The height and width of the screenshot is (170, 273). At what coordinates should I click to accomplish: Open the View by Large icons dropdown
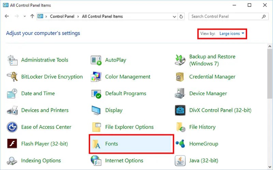232,33
